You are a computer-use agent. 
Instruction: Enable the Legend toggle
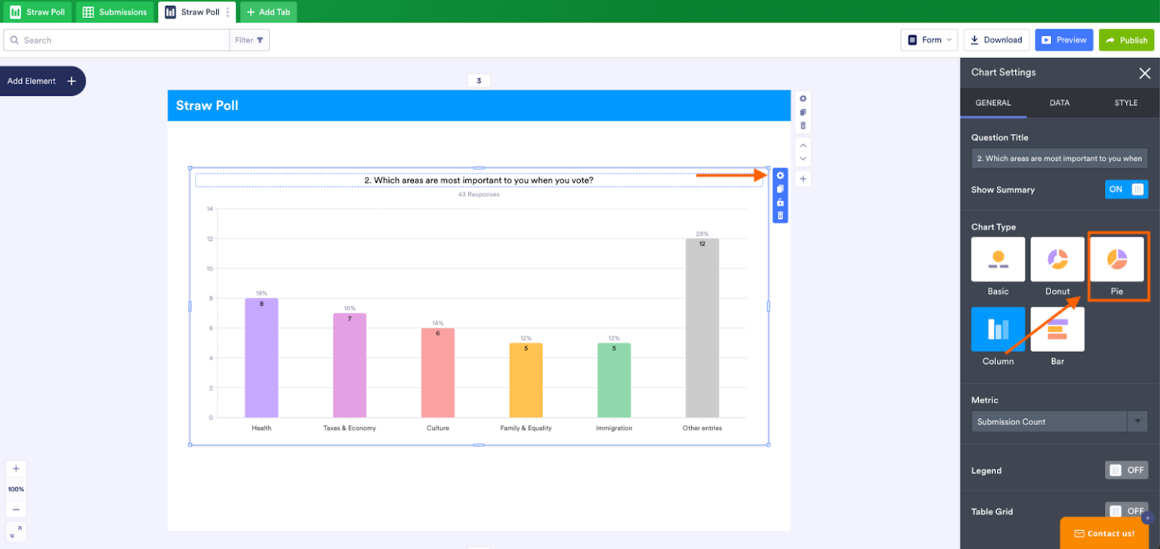(x=1126, y=470)
